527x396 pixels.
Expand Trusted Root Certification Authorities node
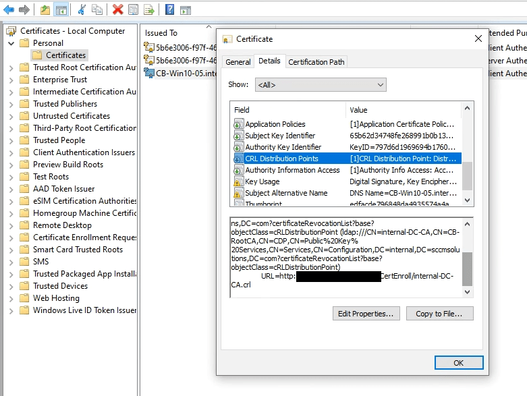(11, 68)
